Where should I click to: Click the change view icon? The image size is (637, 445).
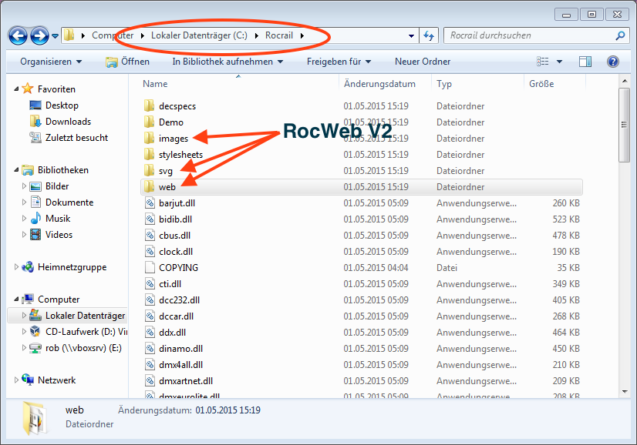(544, 62)
